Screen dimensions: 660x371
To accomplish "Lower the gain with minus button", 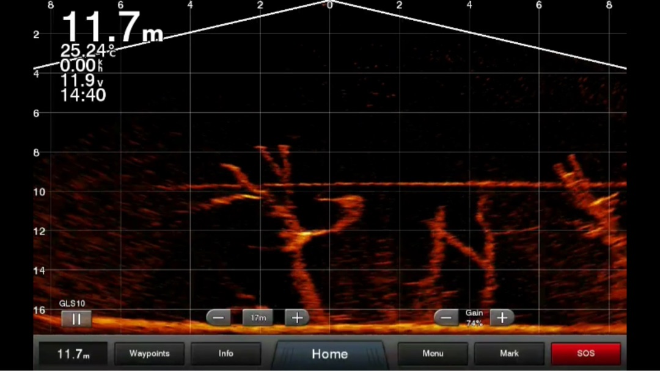I will [x=447, y=317].
